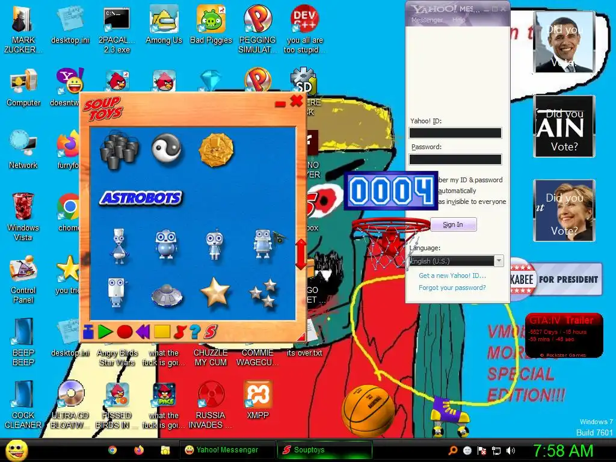Screen dimensions: 616x462
Task: Launch Chrome from the taskbar
Action: [x=112, y=450]
